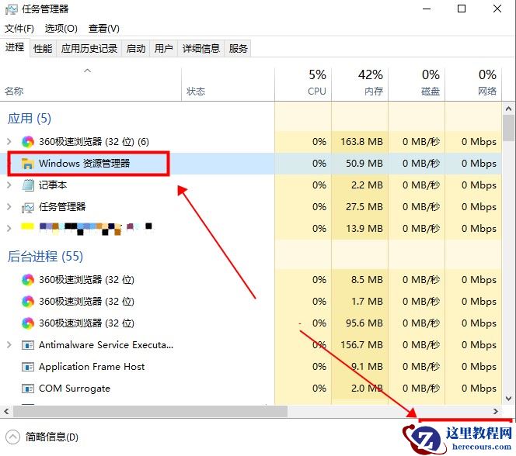
Task: Select the 记事本 process name
Action: point(53,185)
